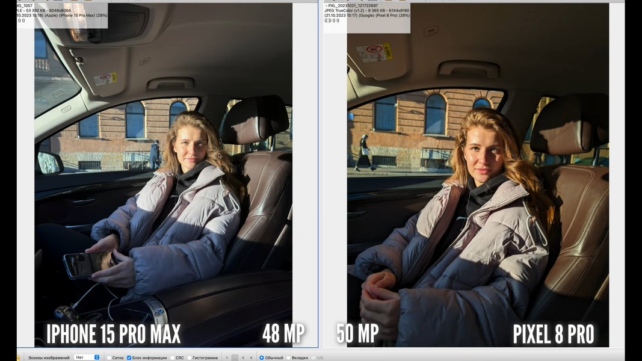
Task: Pick the 4-image layout button
Action: [x=251, y=357]
